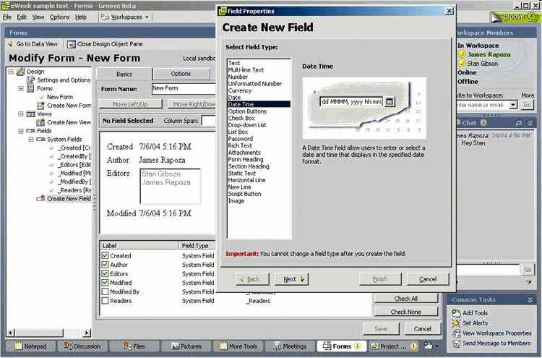Uncheck the Author field checkbox
542x358 pixels.
point(105,265)
